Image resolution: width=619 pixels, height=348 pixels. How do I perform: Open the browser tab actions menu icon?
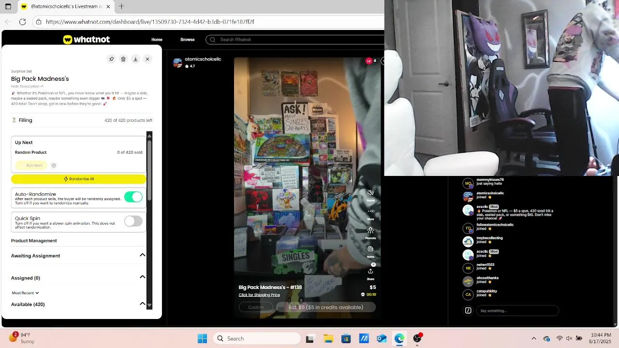8,7
